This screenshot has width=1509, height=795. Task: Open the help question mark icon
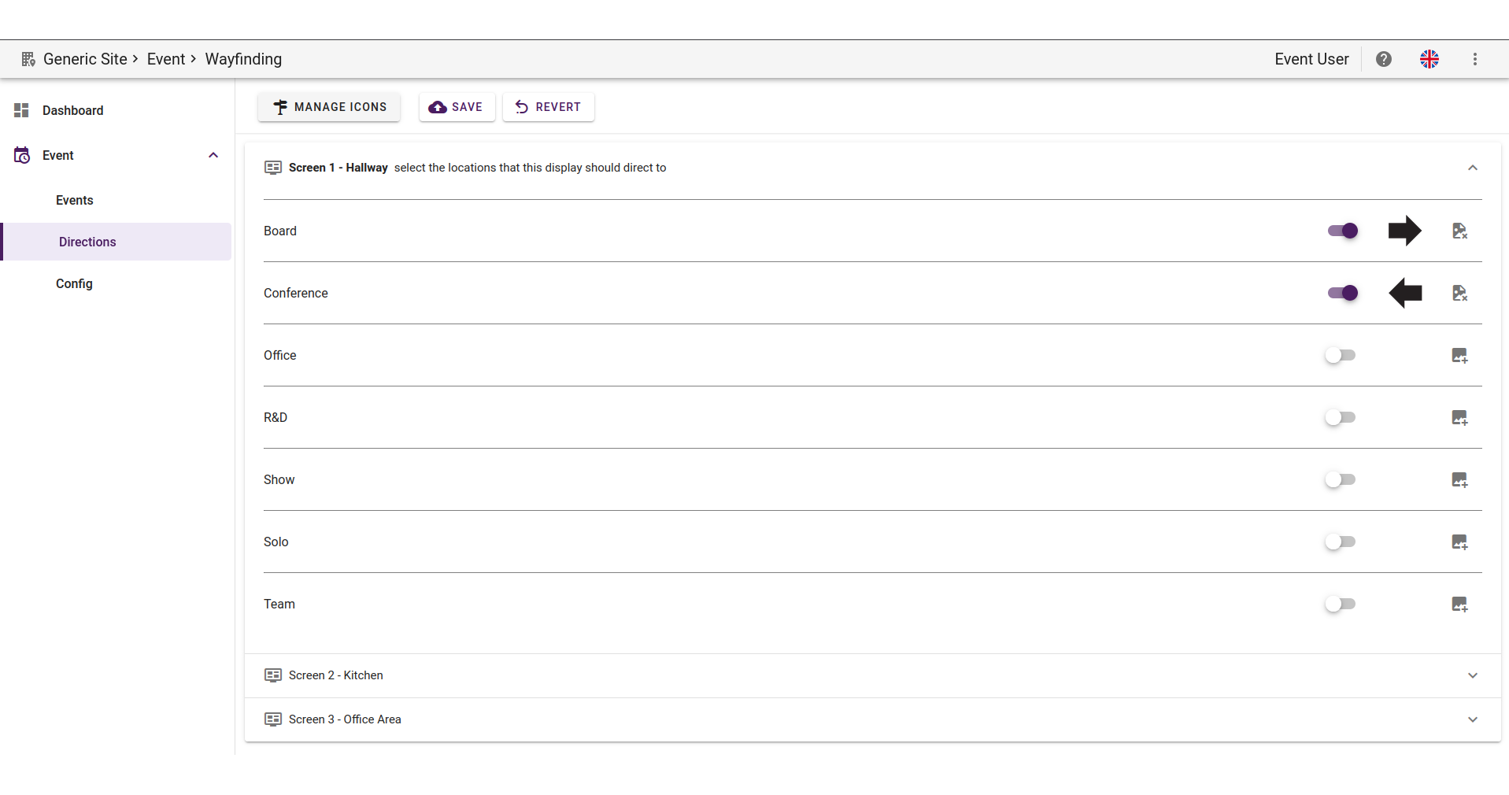click(1383, 59)
